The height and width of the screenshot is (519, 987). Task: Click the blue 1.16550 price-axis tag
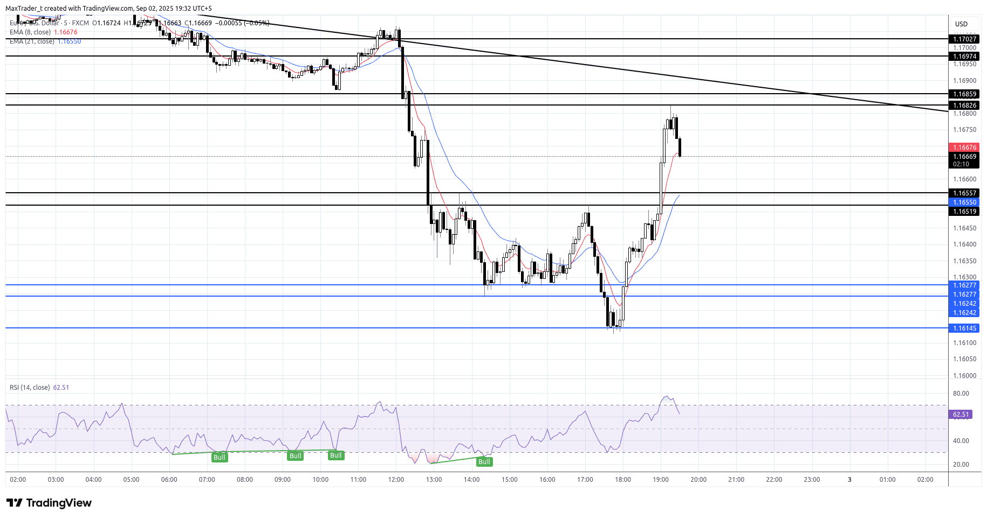pos(964,202)
